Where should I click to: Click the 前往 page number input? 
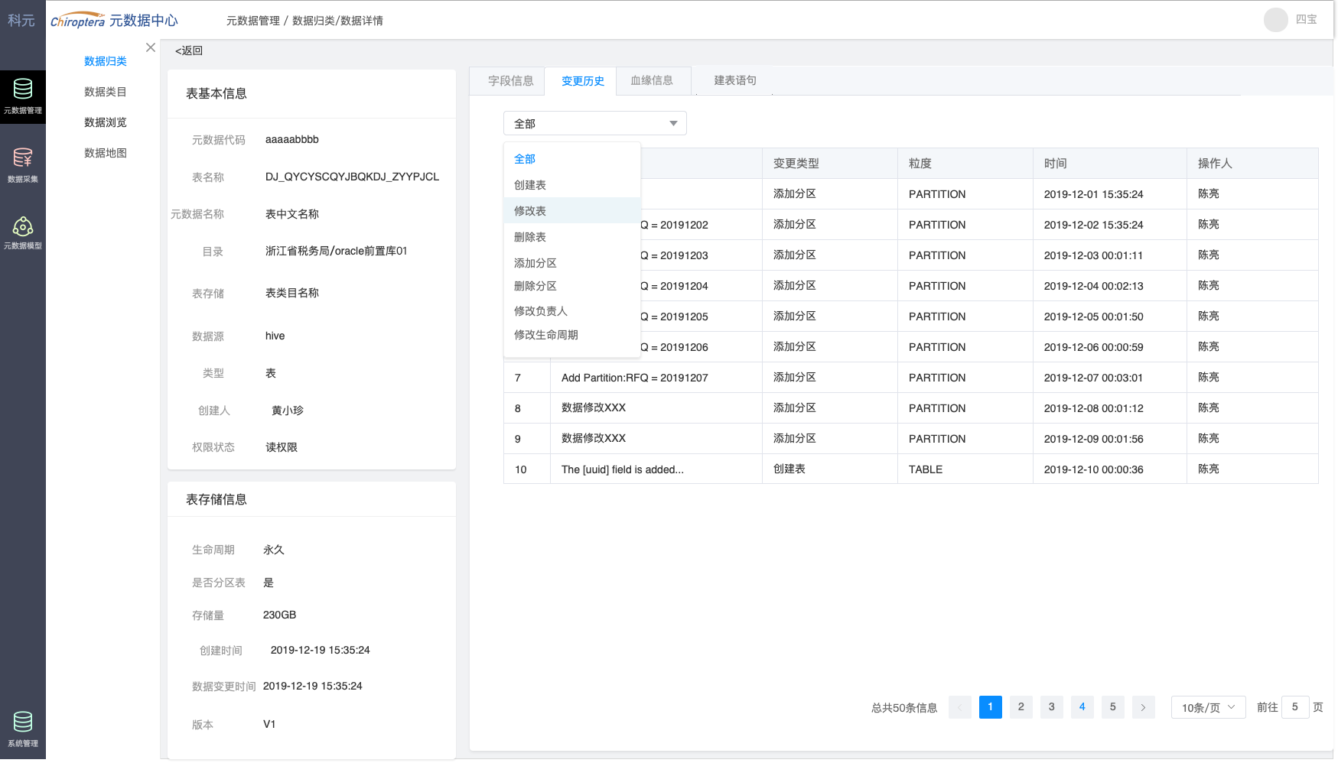[x=1295, y=707]
